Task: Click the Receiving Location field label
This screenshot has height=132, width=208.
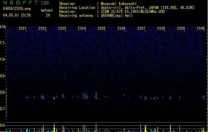Action: pos(77,8)
